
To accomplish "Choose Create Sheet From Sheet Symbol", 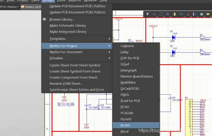I will tap(77, 65).
